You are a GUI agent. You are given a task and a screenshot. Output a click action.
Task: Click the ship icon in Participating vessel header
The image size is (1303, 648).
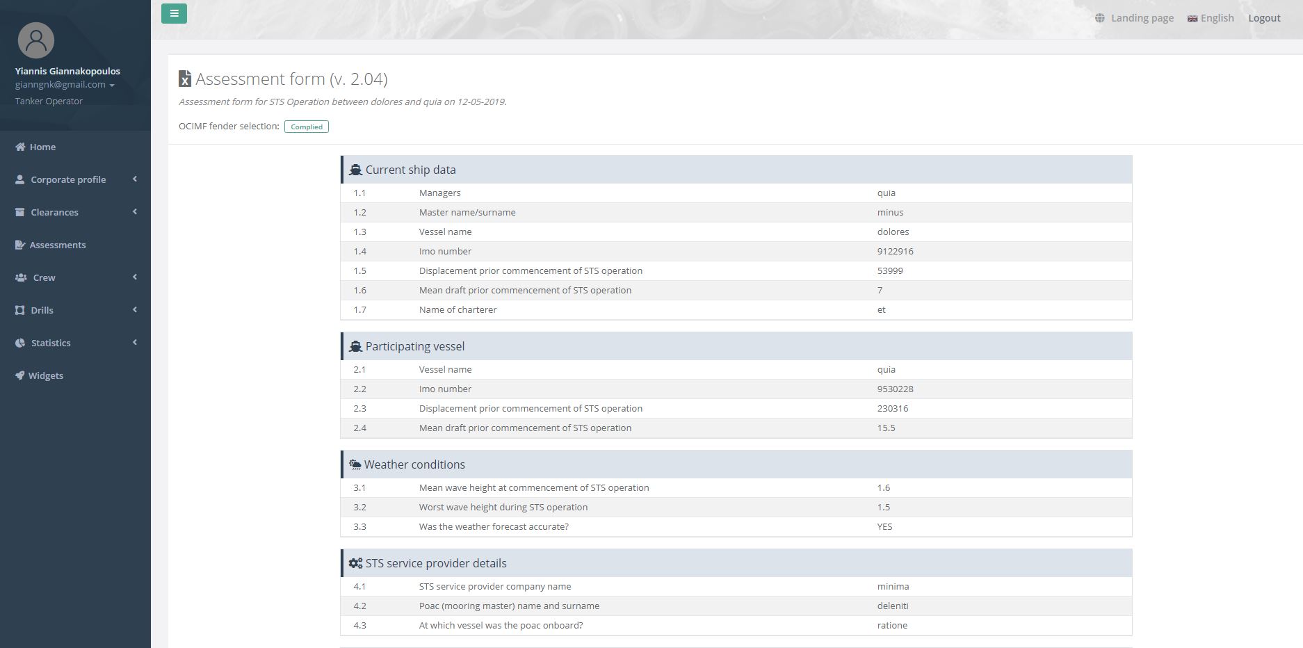click(x=355, y=345)
